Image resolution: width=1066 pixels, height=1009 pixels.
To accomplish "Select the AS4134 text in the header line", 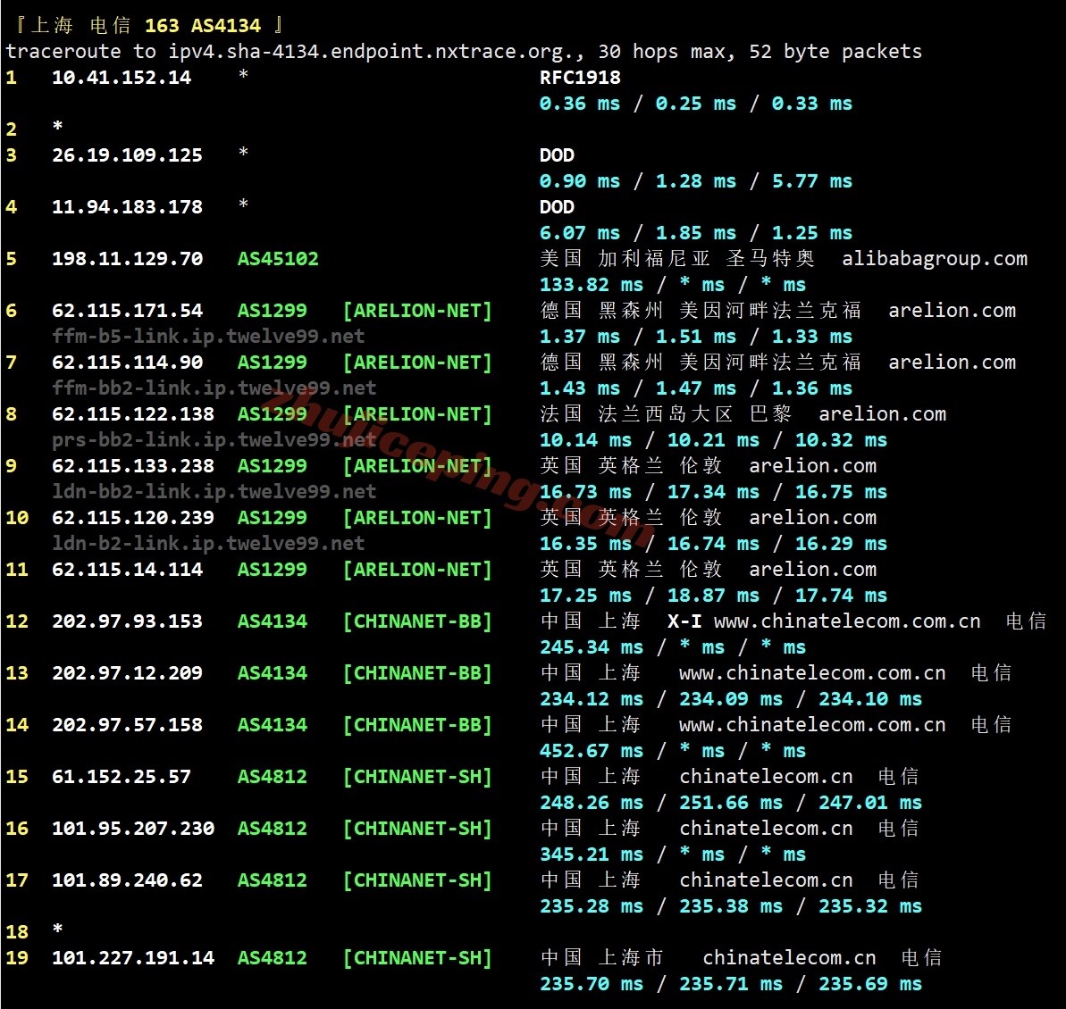I will pyautogui.click(x=226, y=26).
